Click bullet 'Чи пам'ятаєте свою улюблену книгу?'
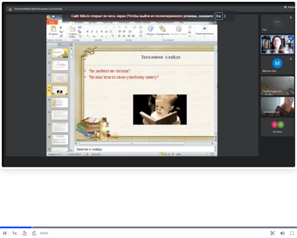This screenshot has width=297, height=238. tap(124, 77)
